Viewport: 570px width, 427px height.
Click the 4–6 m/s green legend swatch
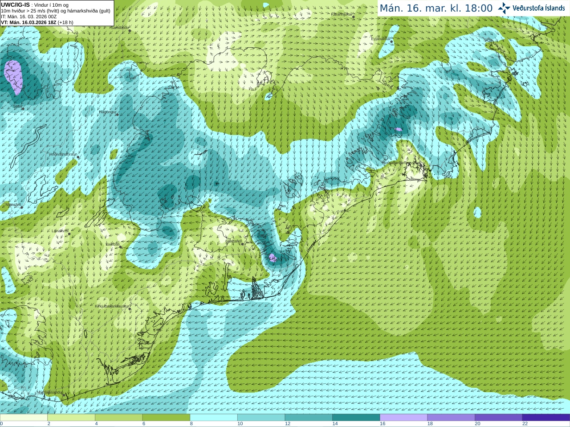pyautogui.click(x=119, y=418)
